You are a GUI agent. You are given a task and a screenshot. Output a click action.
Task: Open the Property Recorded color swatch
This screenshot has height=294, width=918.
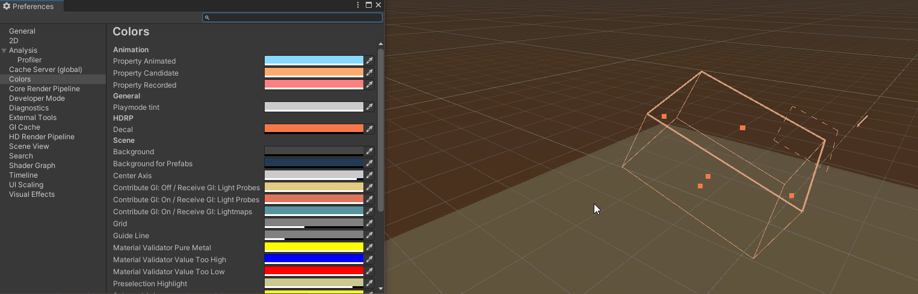(x=313, y=85)
